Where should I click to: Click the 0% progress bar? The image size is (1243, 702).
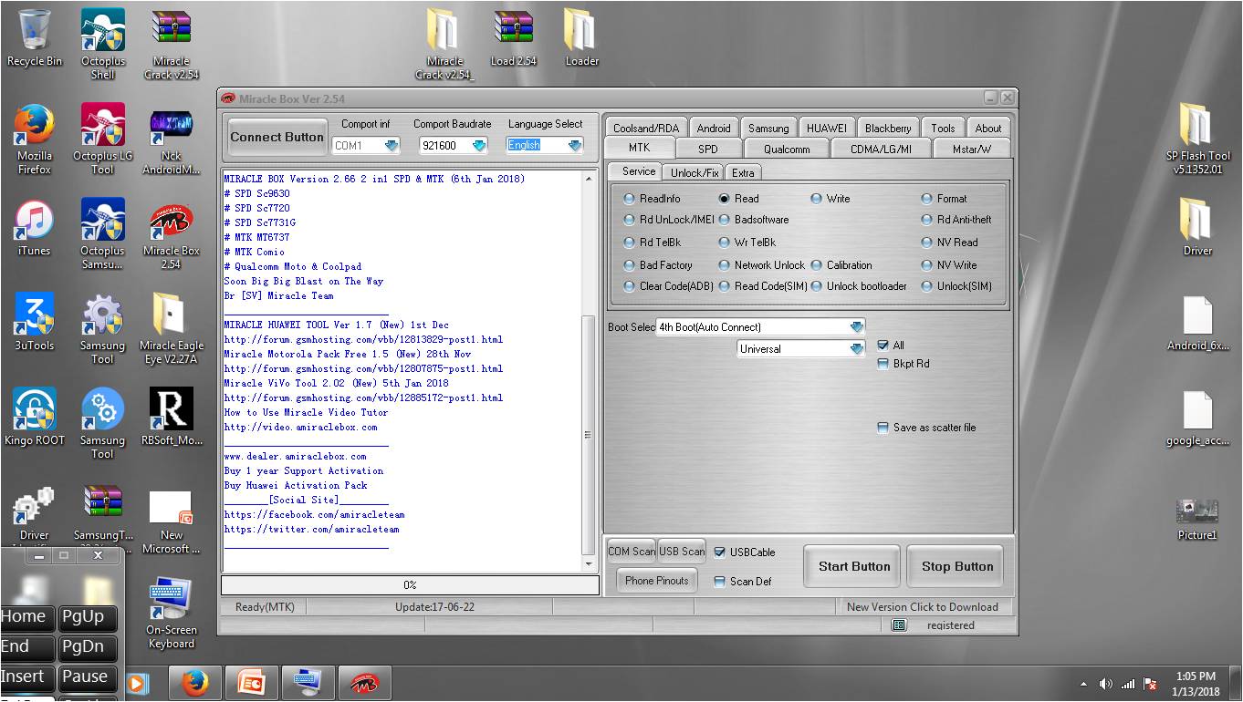[x=409, y=586]
